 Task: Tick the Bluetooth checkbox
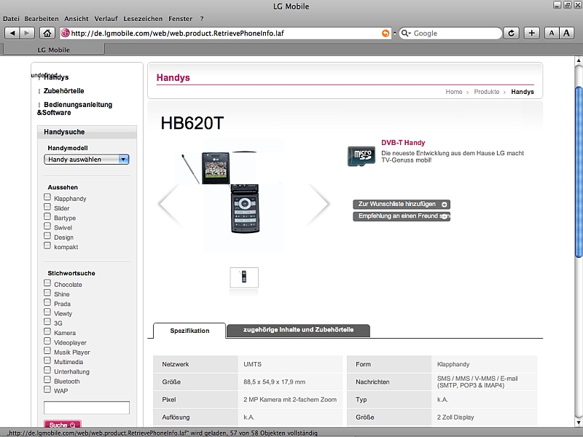click(x=47, y=379)
